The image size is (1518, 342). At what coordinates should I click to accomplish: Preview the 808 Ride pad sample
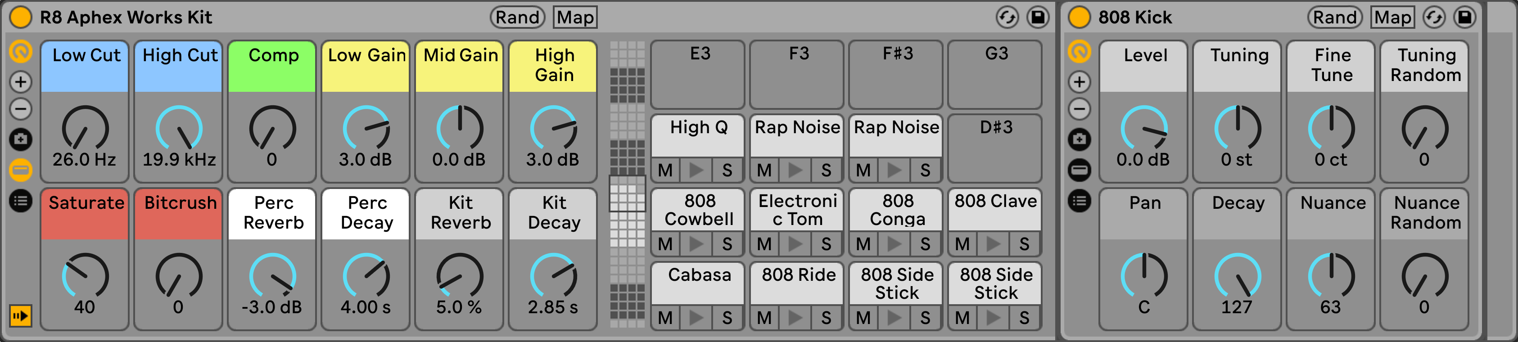tap(795, 318)
